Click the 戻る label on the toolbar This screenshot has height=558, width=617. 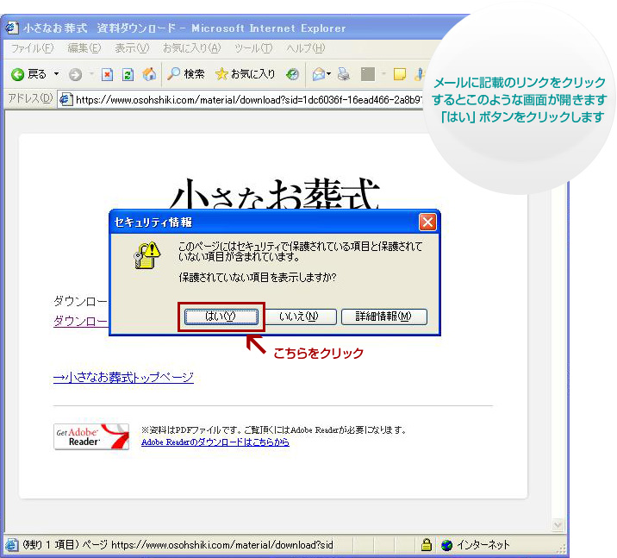(x=37, y=74)
